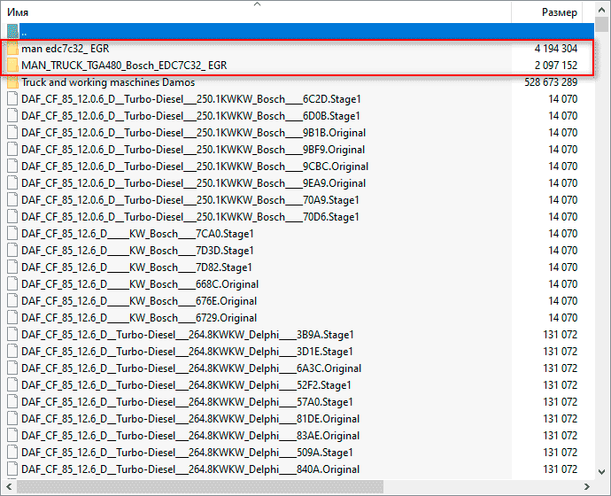
Task: Click size value 2 097 152
Action: (556, 66)
